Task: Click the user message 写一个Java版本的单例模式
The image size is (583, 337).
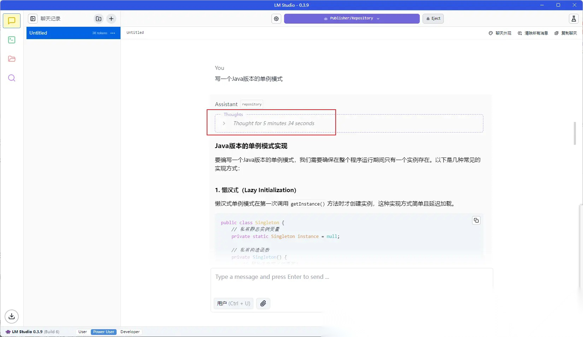Action: tap(249, 79)
